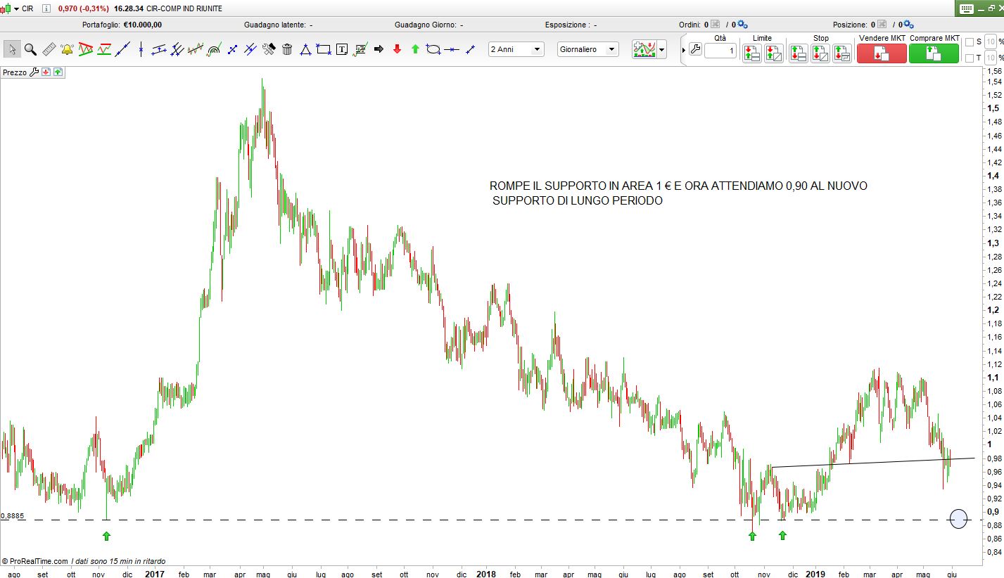This screenshot has width=1004, height=578.
Task: Enable the S checkbox
Action: [x=970, y=42]
